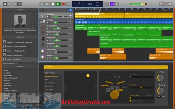The image size is (175, 109).
Task: Open the LCD display mode dropdown
Action: coord(102,4)
